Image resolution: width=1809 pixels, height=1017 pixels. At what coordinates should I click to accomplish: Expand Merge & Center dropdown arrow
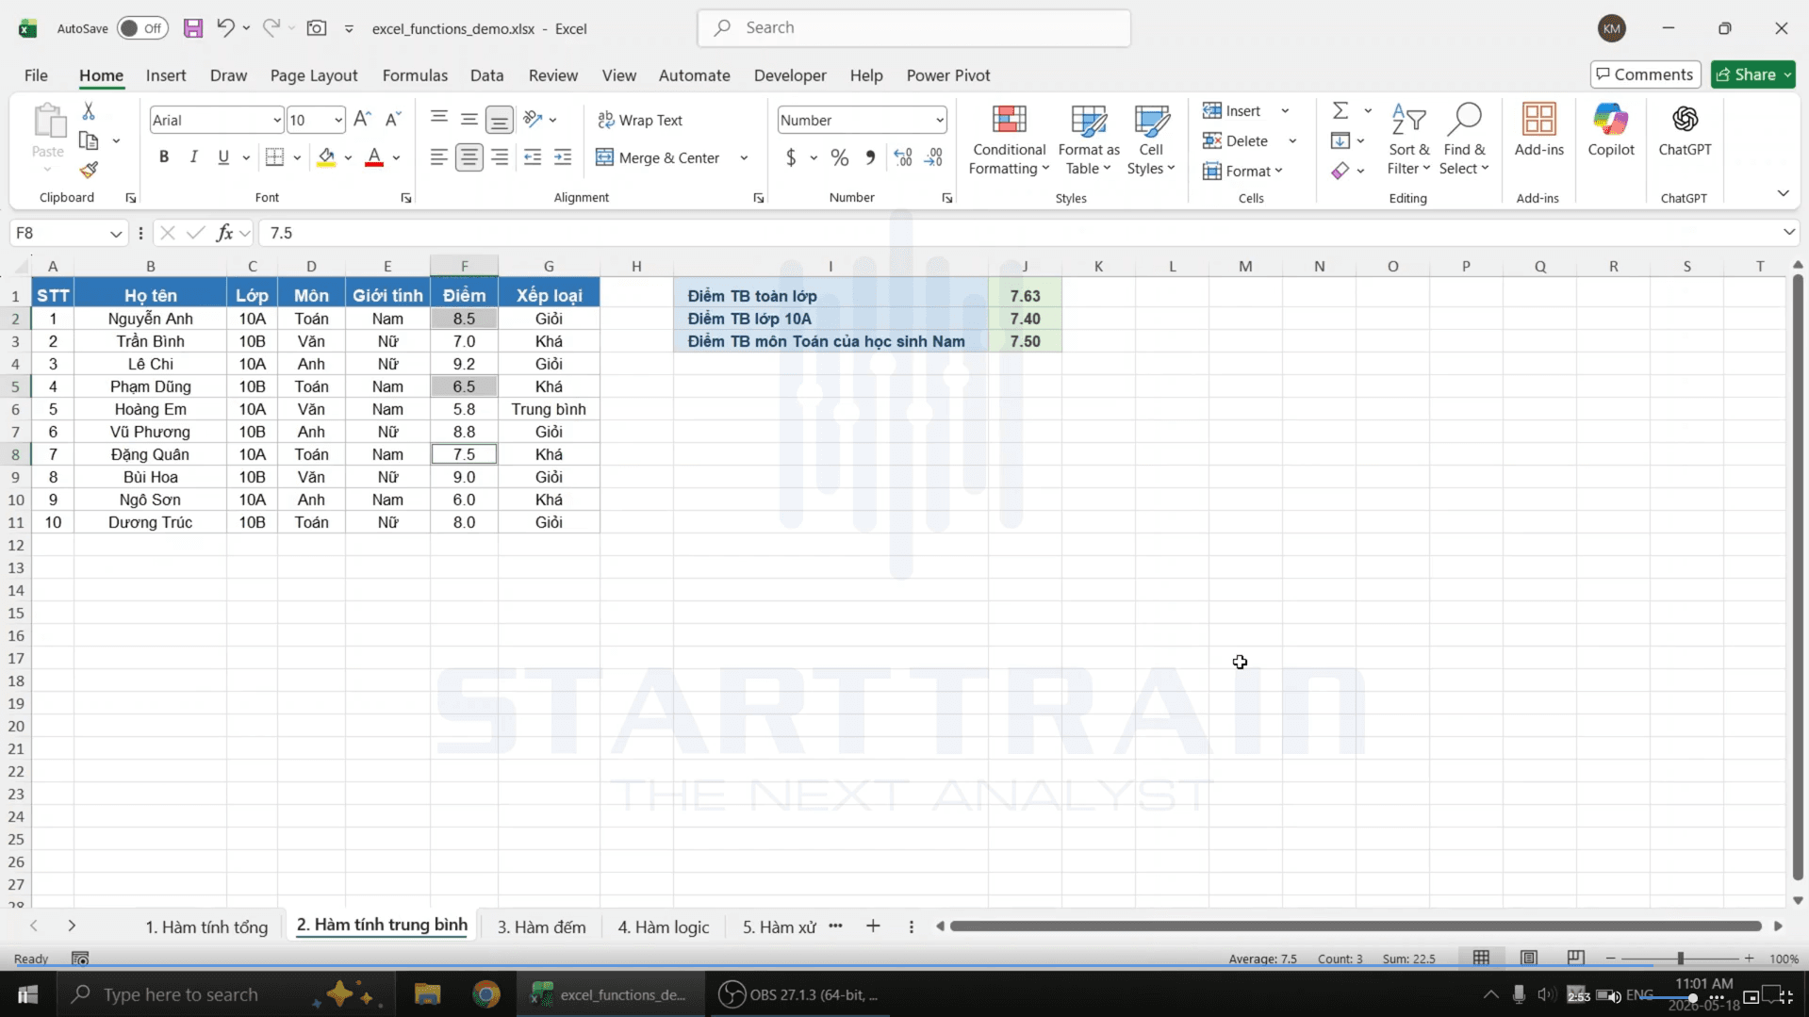(x=744, y=157)
